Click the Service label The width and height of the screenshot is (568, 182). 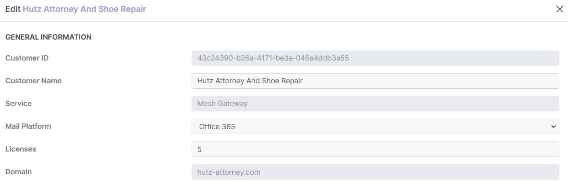19,104
